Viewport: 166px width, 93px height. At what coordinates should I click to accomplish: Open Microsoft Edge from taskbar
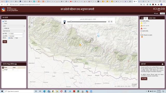44,91
